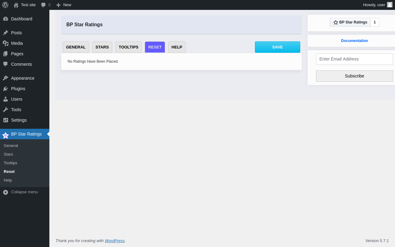Viewport: 395px width, 247px height.
Task: Open the HELP tab
Action: (x=177, y=47)
